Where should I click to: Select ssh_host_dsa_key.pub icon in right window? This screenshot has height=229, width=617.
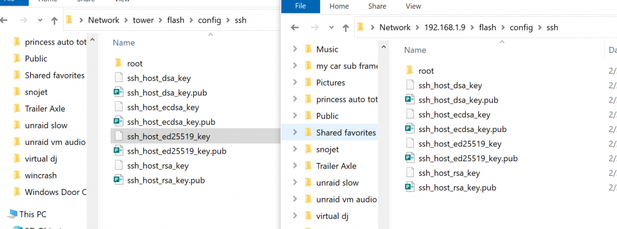(410, 100)
